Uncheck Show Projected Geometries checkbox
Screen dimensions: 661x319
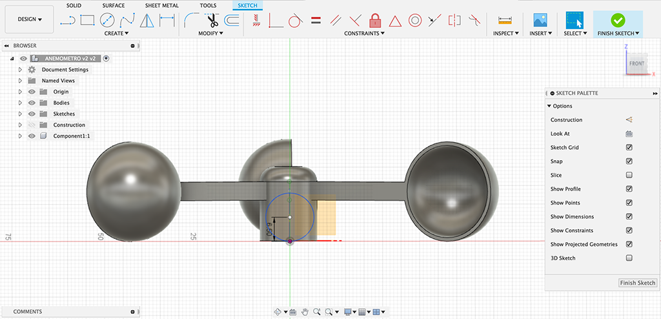[629, 244]
